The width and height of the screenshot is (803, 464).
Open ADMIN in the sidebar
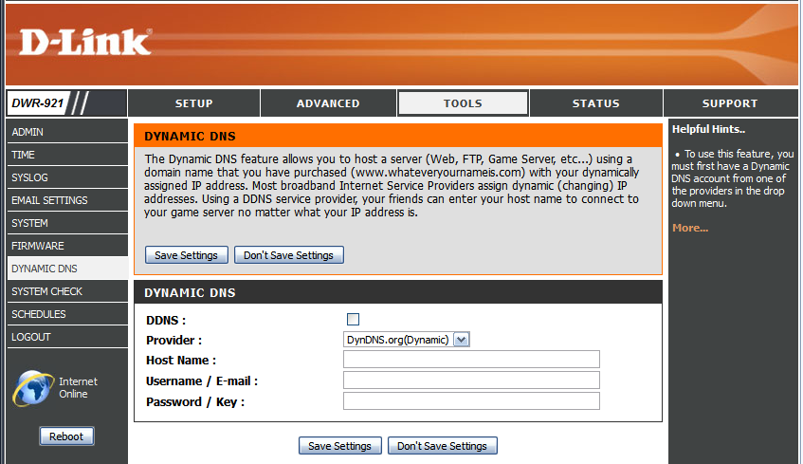[67, 132]
